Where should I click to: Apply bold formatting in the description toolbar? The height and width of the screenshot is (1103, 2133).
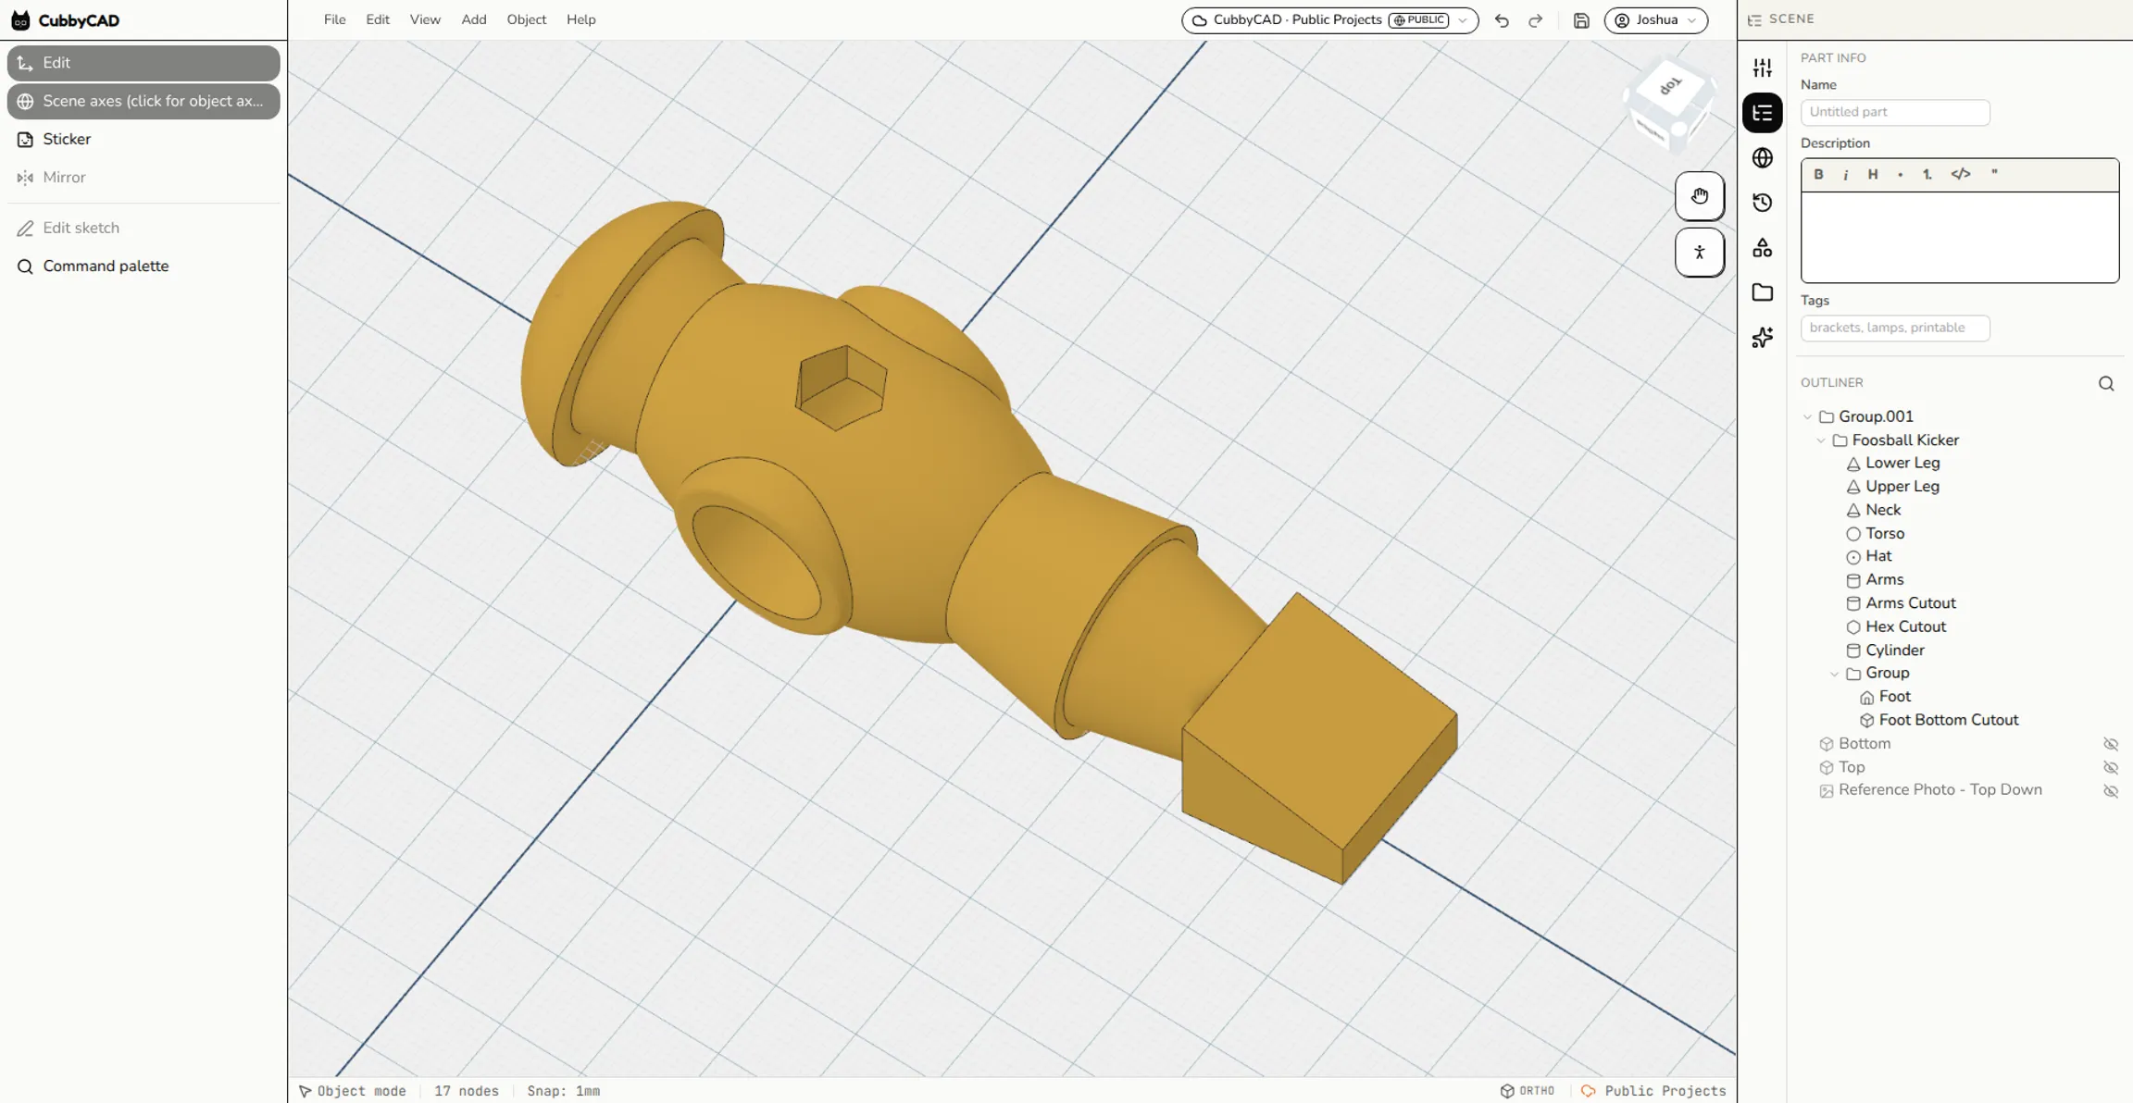[x=1818, y=174]
